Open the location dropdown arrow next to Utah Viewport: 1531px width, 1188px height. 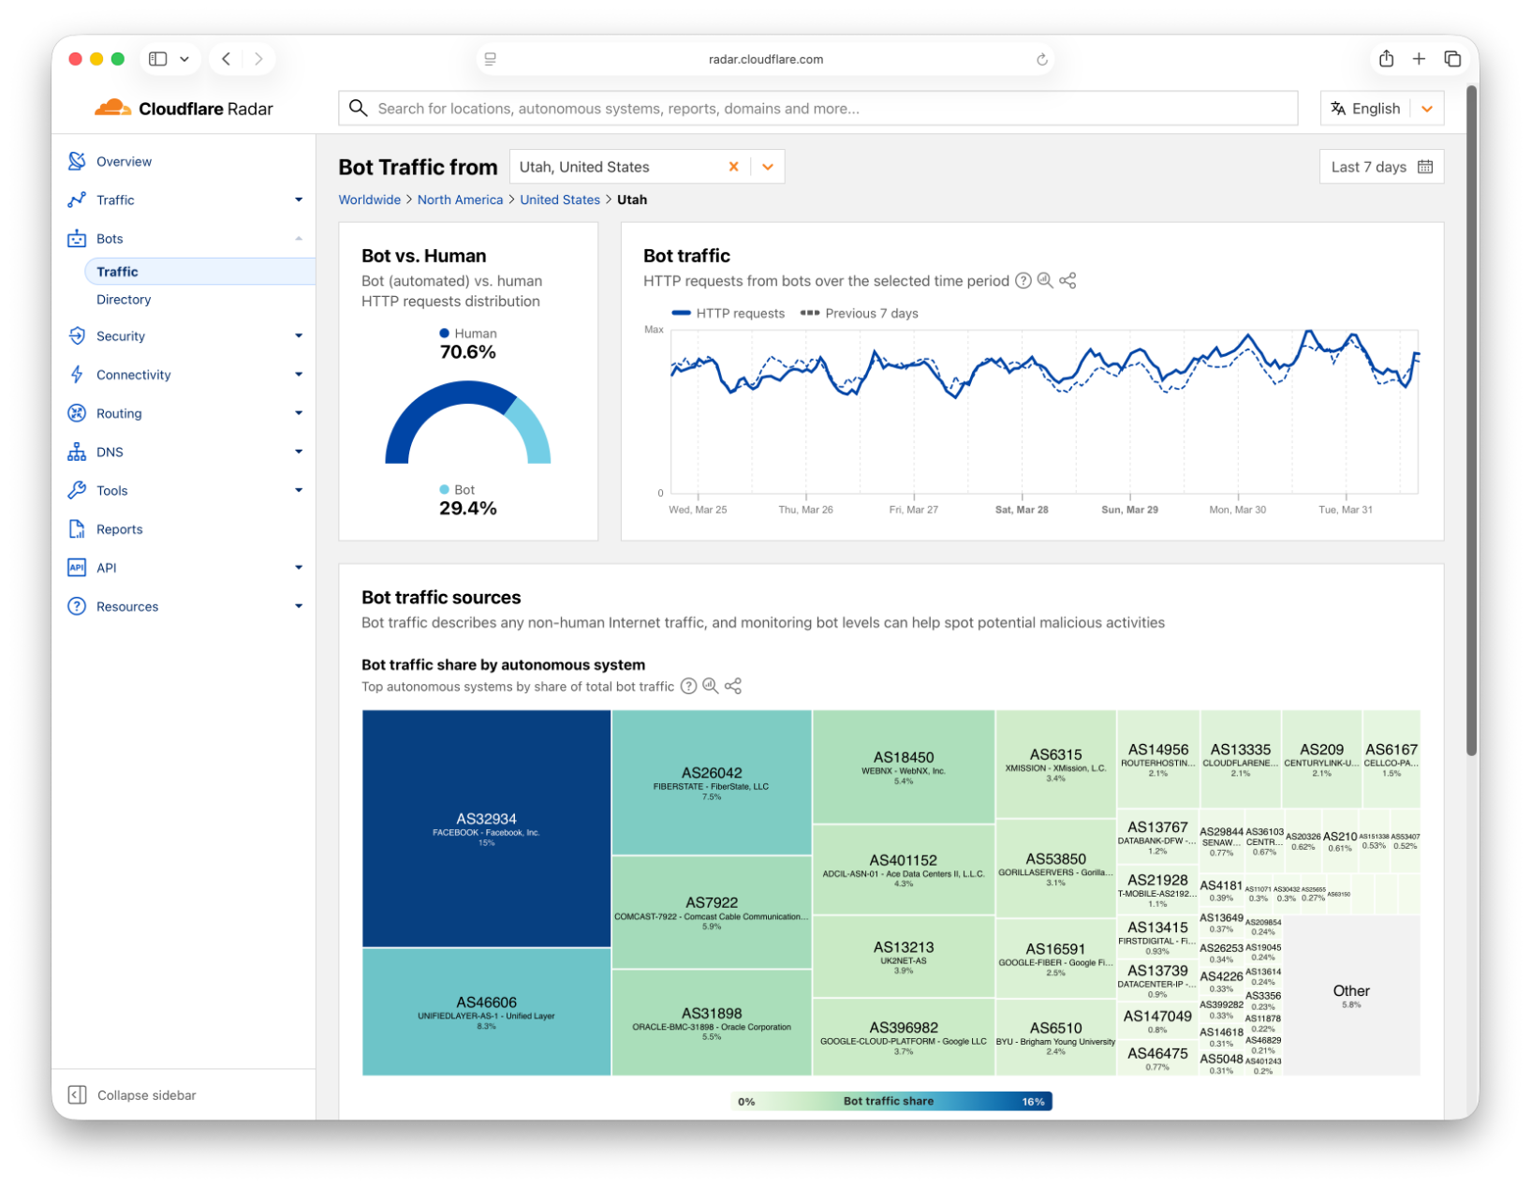pos(767,167)
